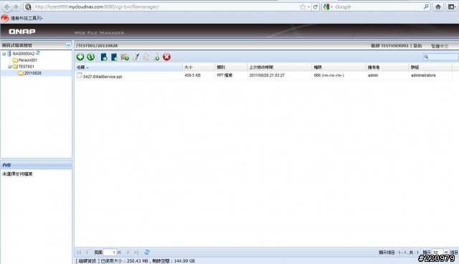Click the page number input field
This screenshot has width=459, height=264.
coord(110,252)
